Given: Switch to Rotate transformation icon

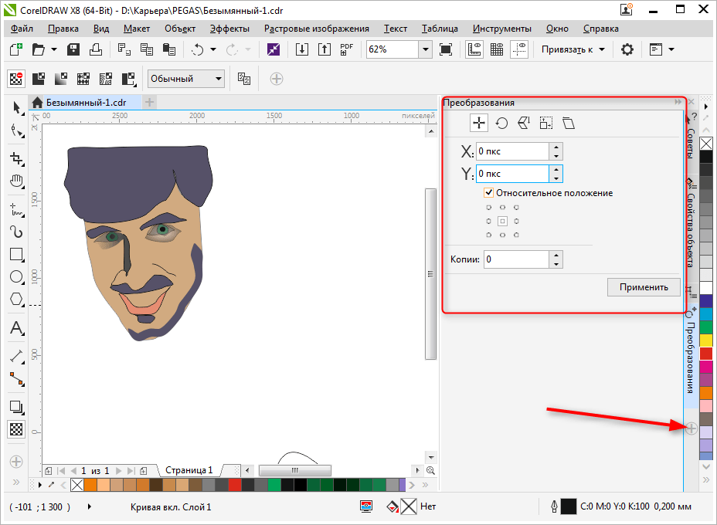Looking at the screenshot, I should click(x=501, y=123).
